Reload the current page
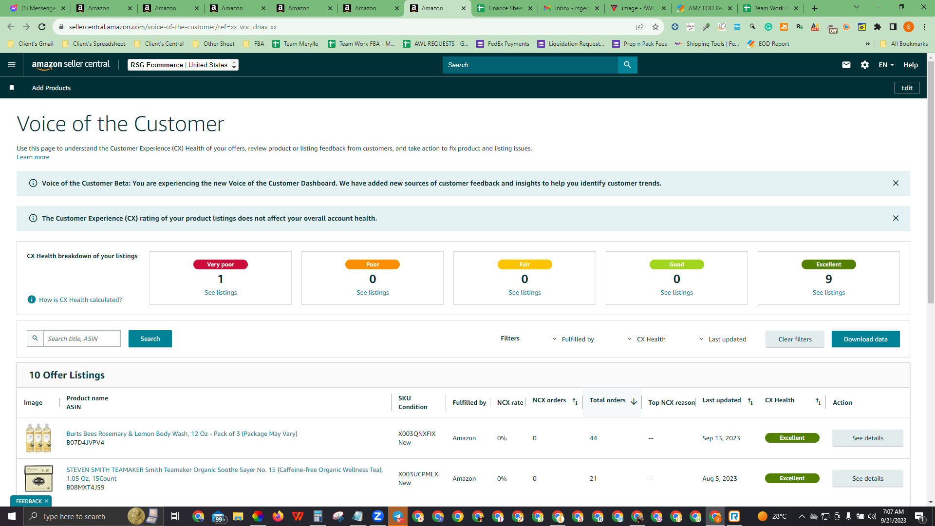935x526 pixels. click(x=42, y=27)
